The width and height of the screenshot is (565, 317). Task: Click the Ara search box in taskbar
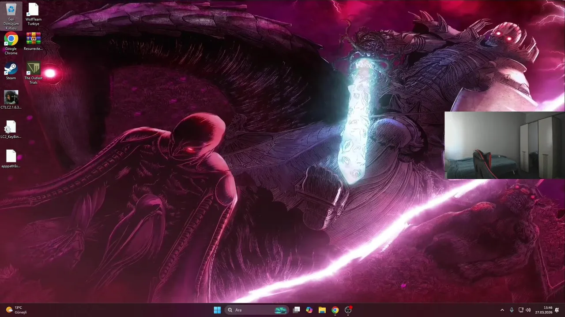click(x=257, y=310)
